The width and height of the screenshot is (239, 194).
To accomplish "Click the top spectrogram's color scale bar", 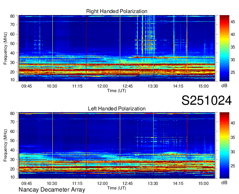I will point(224,48).
